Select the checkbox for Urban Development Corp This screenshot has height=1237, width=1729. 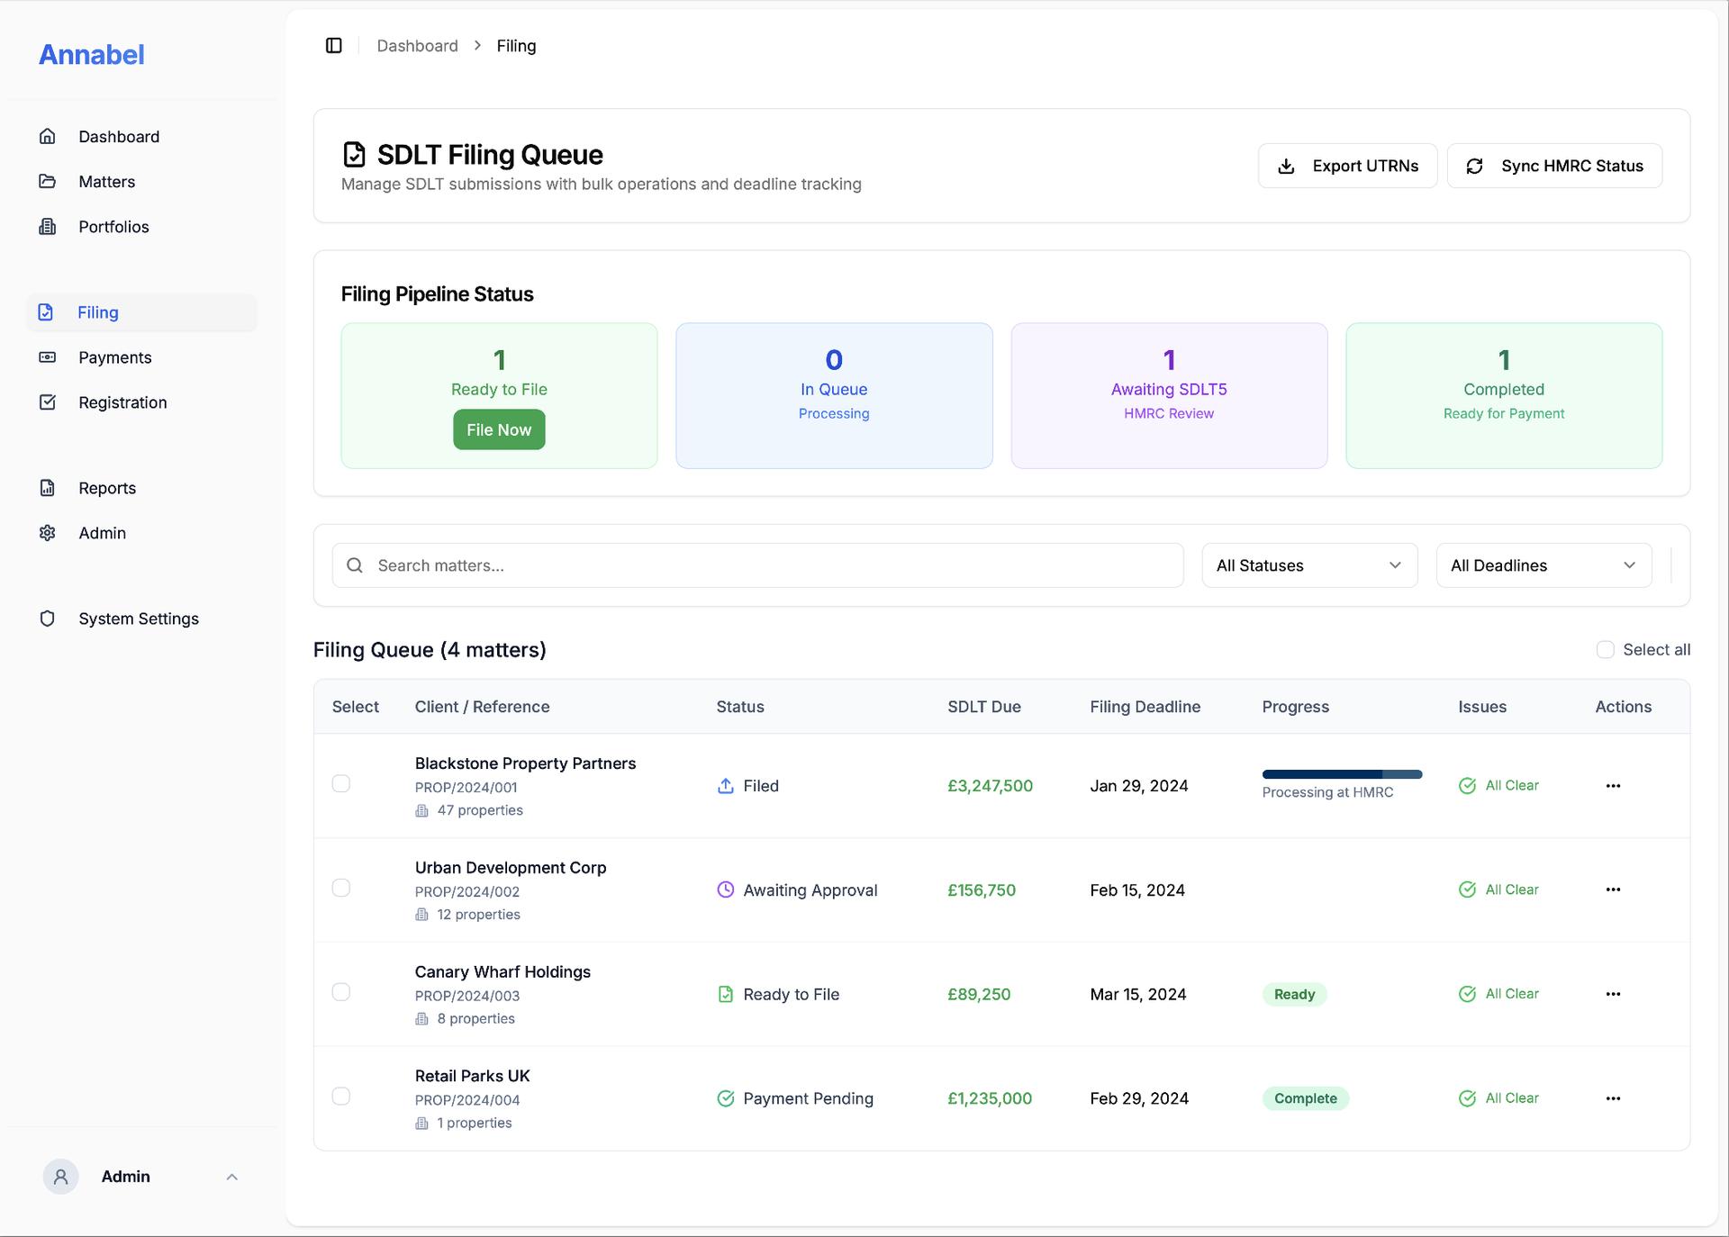click(x=341, y=888)
